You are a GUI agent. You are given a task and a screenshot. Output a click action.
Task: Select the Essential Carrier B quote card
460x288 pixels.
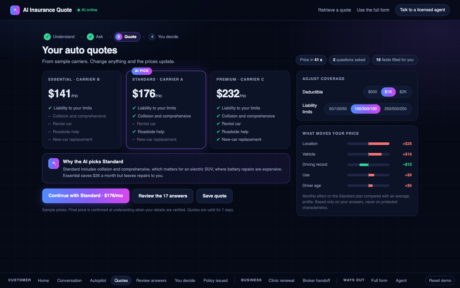(x=82, y=110)
